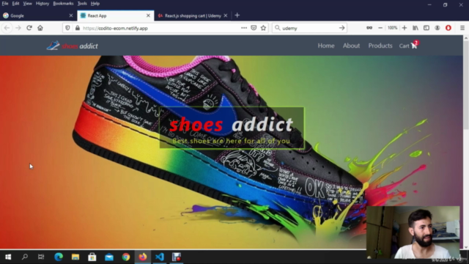The image size is (469, 264).
Task: Click the udemy search box
Action: pyautogui.click(x=309, y=28)
